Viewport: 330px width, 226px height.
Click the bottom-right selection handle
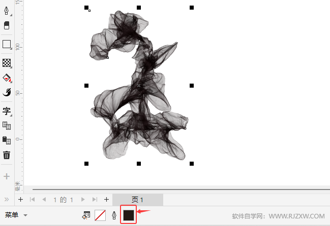[192, 164]
